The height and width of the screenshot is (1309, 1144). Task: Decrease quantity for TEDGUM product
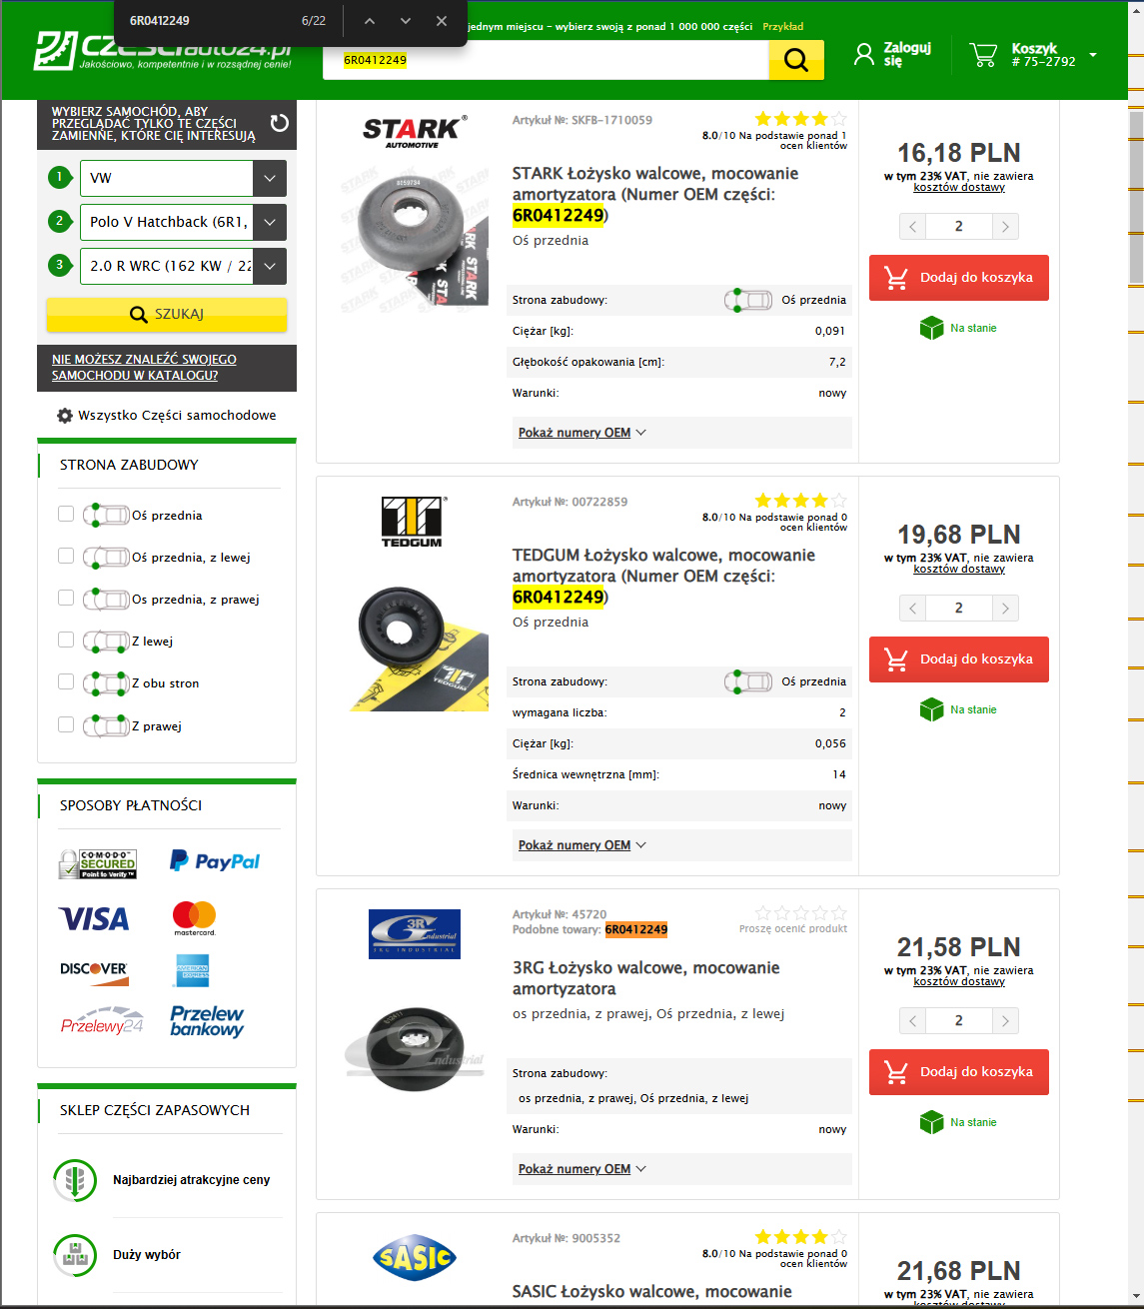912,609
